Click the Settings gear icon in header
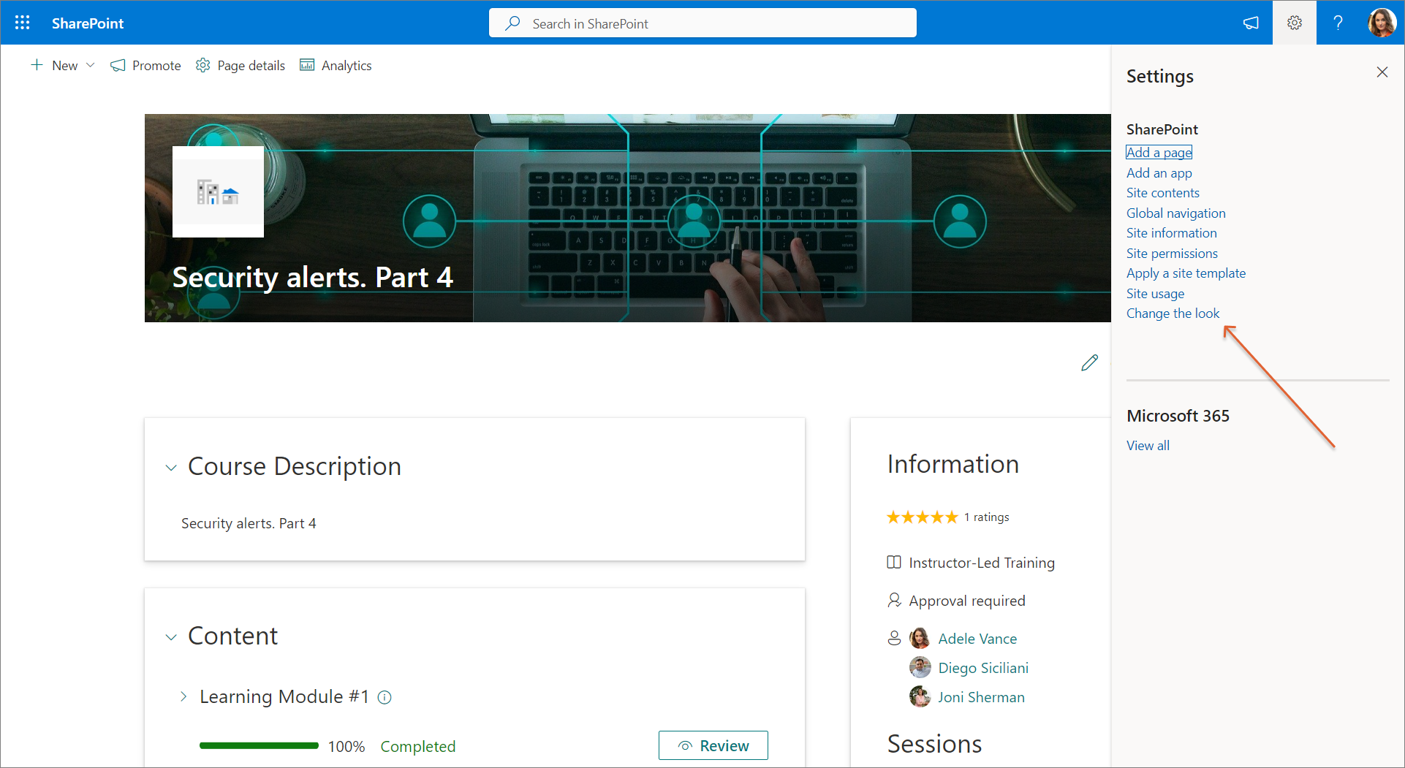Screen dimensions: 1405x768 coord(1294,23)
